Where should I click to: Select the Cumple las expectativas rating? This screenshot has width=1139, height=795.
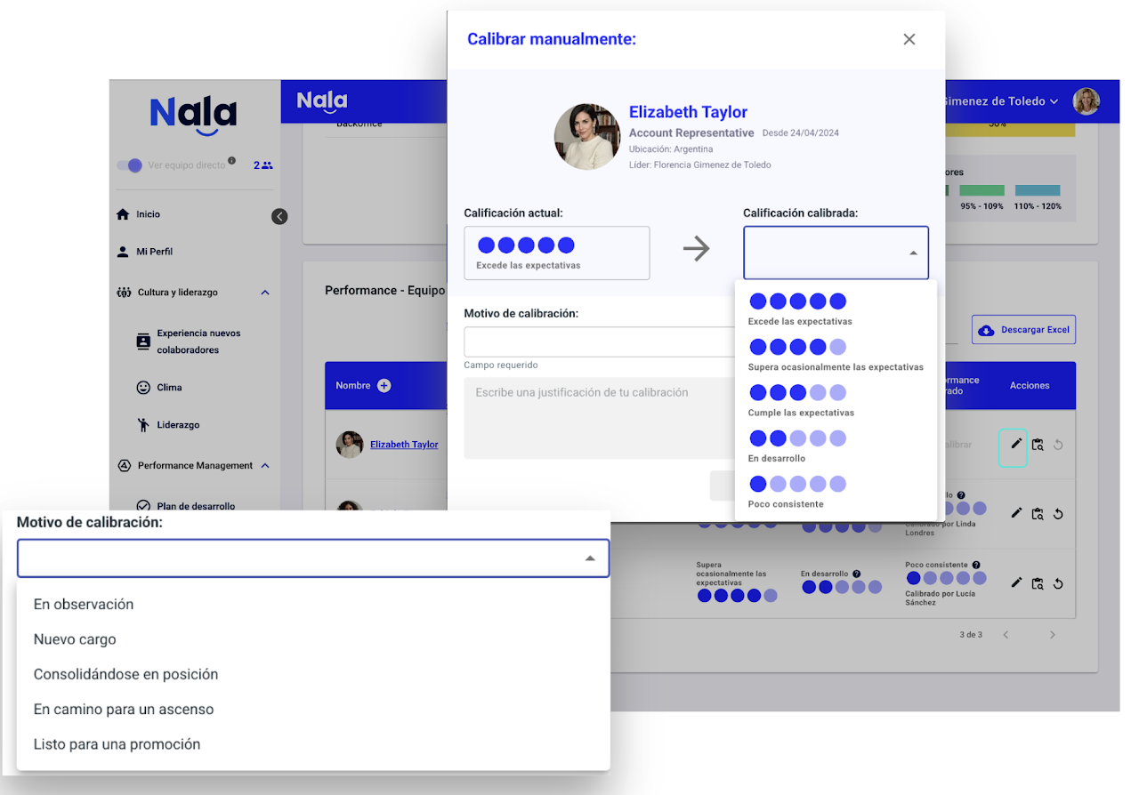tap(800, 401)
